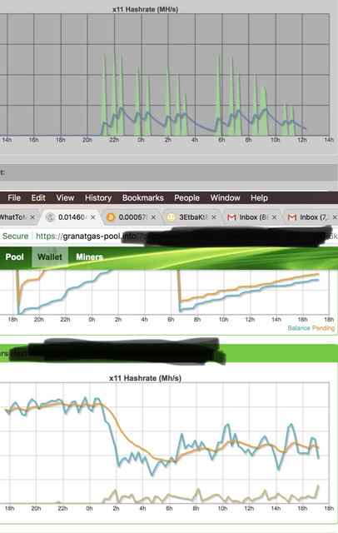Image resolution: width=338 pixels, height=533 pixels.
Task: Click the second Gmail Inbox tab icon
Action: tap(292, 217)
